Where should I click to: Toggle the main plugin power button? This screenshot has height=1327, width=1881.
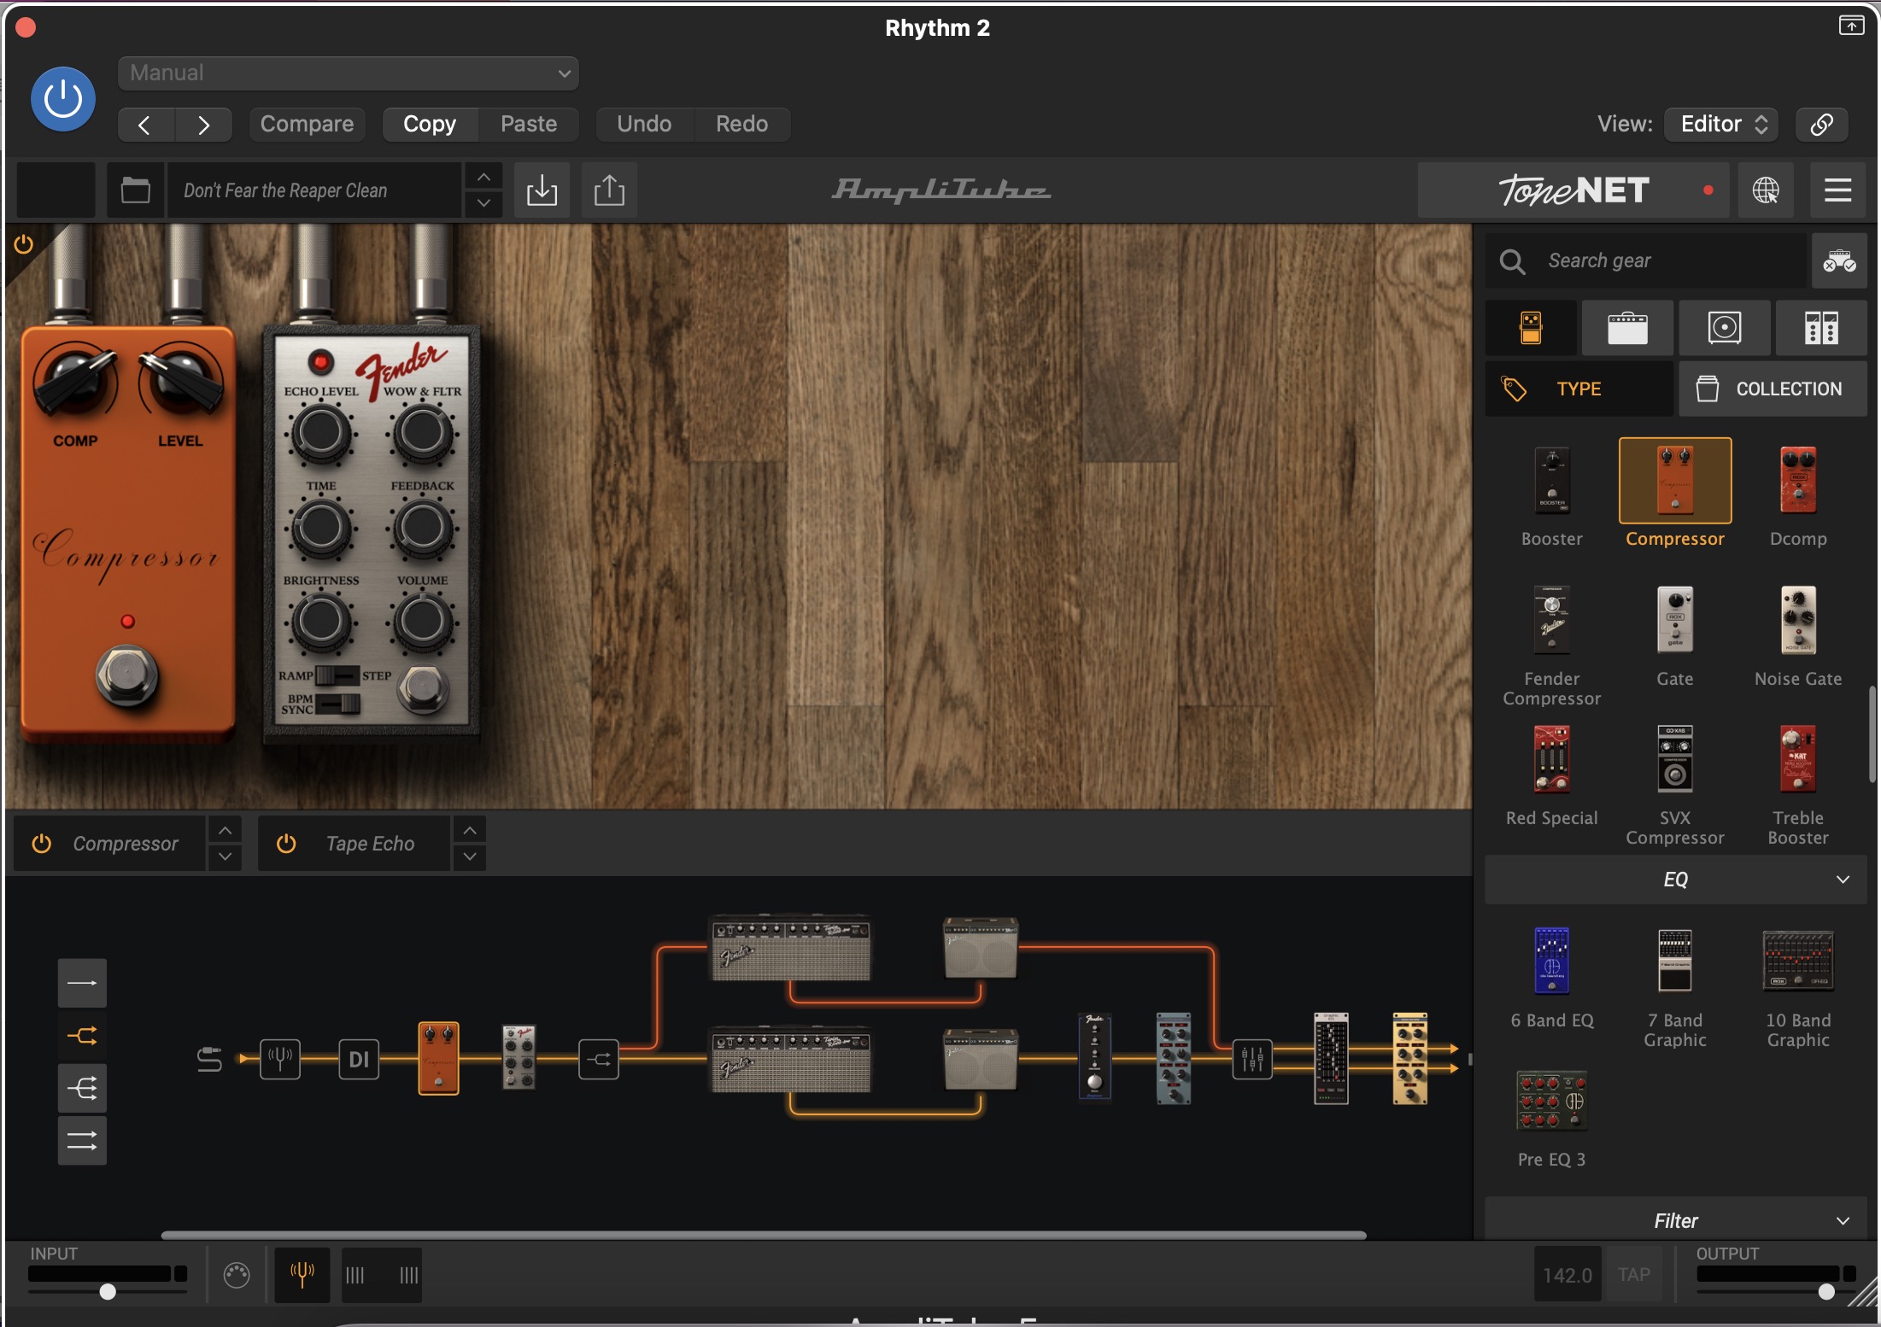[x=62, y=99]
